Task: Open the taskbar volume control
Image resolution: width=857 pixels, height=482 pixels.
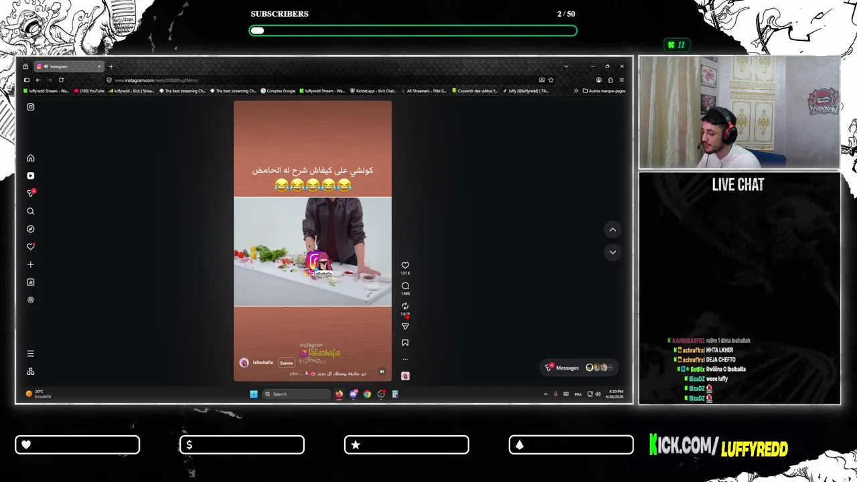Action: [x=598, y=394]
